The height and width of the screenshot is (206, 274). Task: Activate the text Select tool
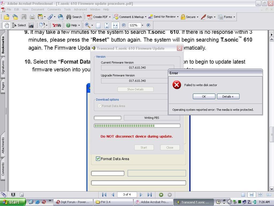19,25
